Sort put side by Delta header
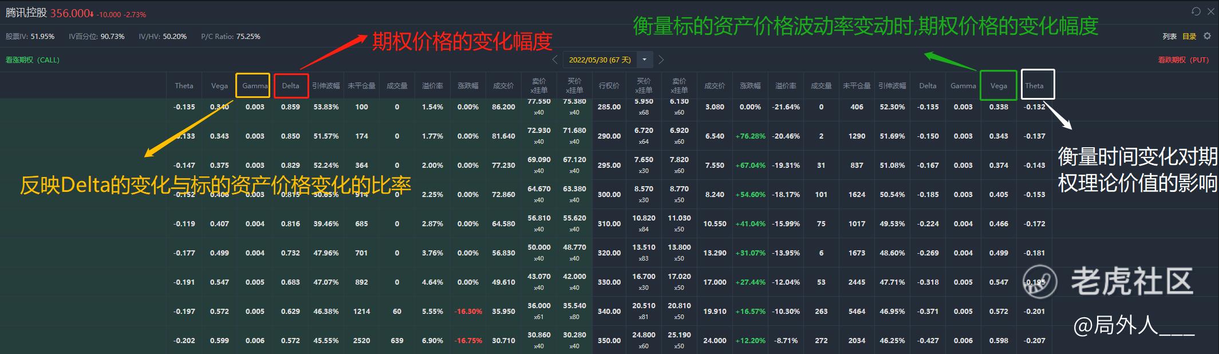This screenshot has width=1219, height=354. pos(928,86)
